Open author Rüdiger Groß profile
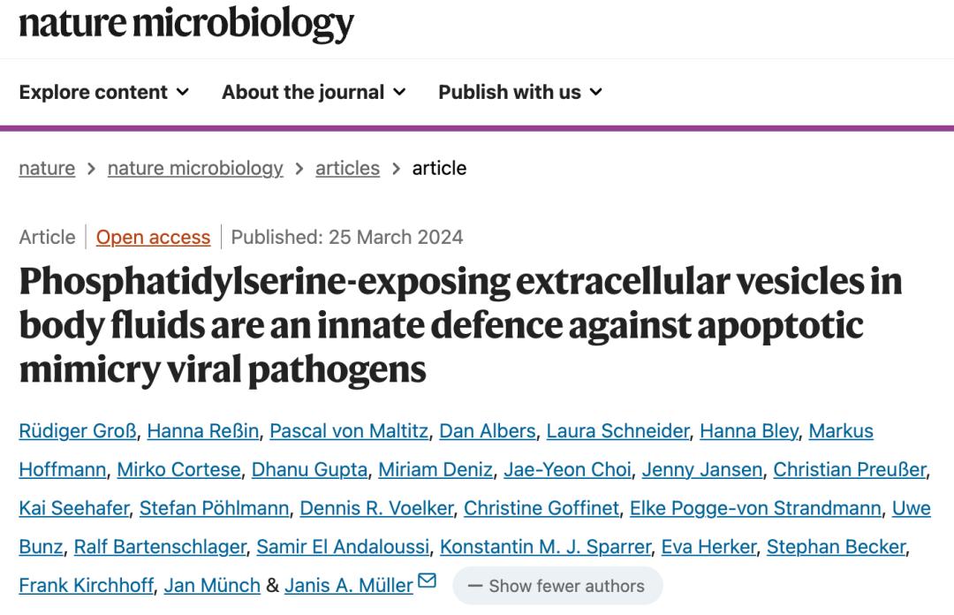The height and width of the screenshot is (615, 954). (77, 431)
